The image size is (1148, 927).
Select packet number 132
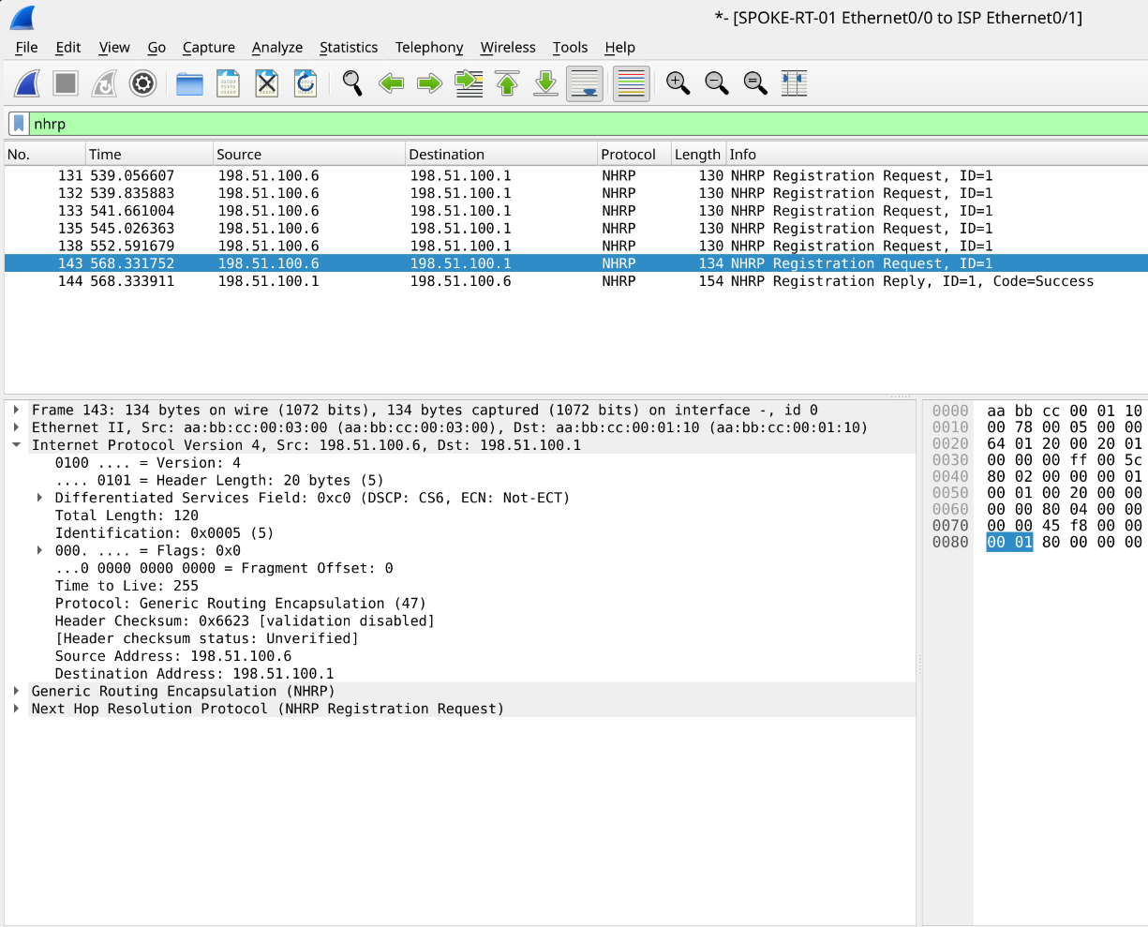tap(576, 193)
